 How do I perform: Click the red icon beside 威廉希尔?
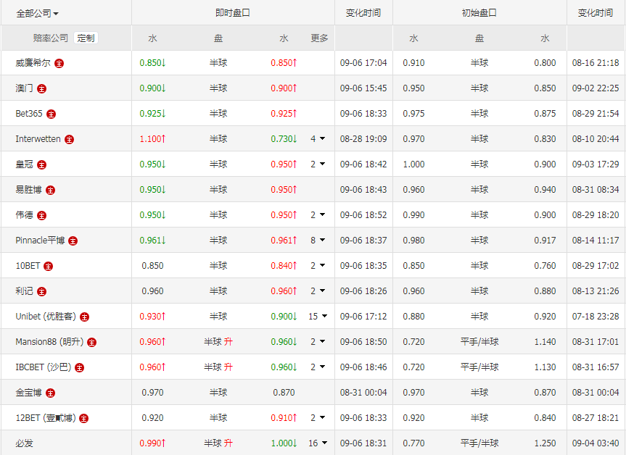click(59, 63)
